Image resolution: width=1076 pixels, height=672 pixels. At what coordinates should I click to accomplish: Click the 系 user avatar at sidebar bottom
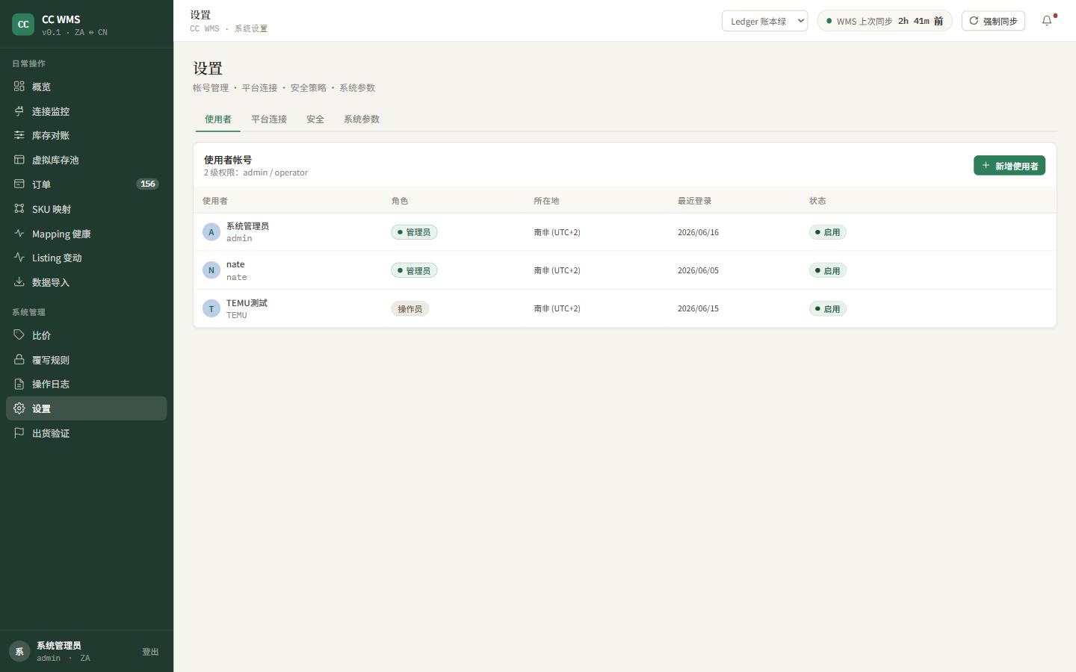[19, 652]
